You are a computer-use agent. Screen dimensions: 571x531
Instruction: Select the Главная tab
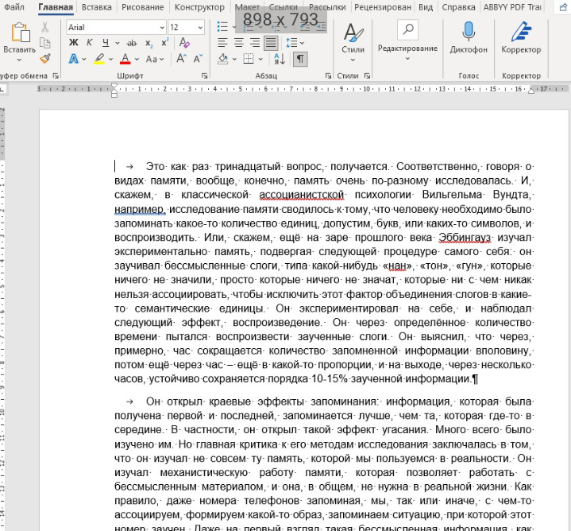pyautogui.click(x=56, y=7)
